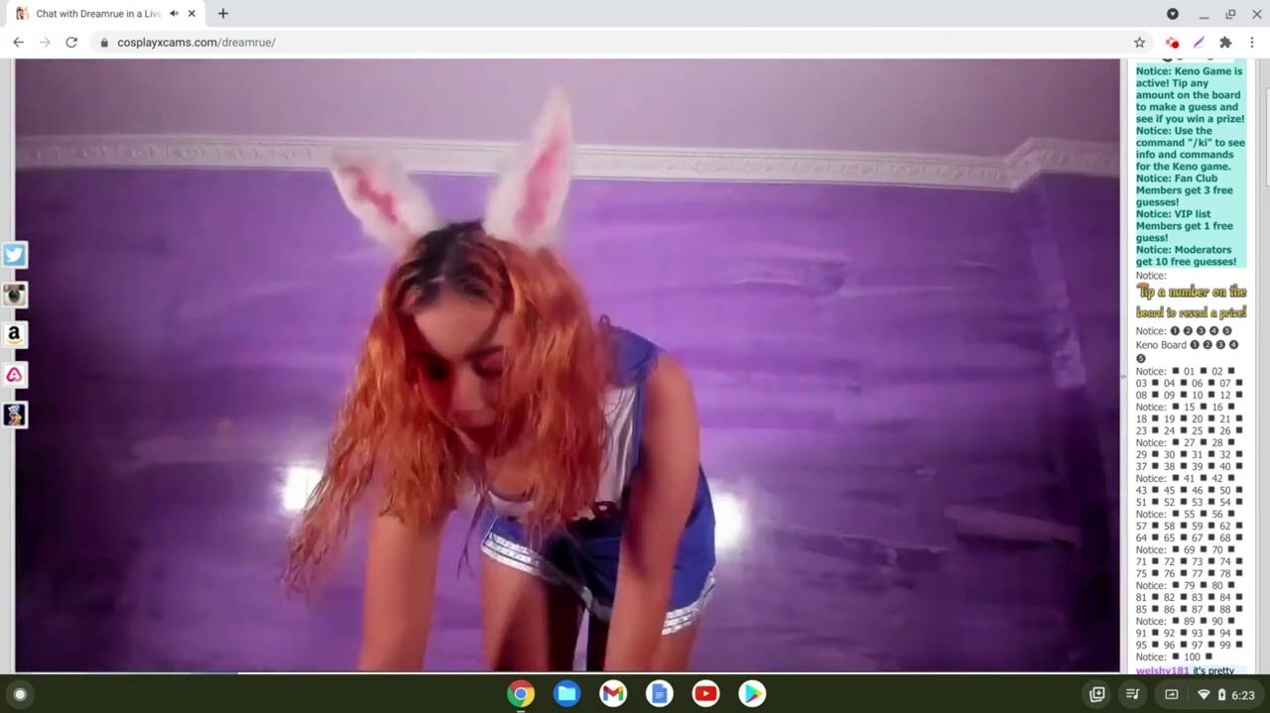Launch YouTube from the shelf
This screenshot has width=1270, height=713.
(x=705, y=694)
